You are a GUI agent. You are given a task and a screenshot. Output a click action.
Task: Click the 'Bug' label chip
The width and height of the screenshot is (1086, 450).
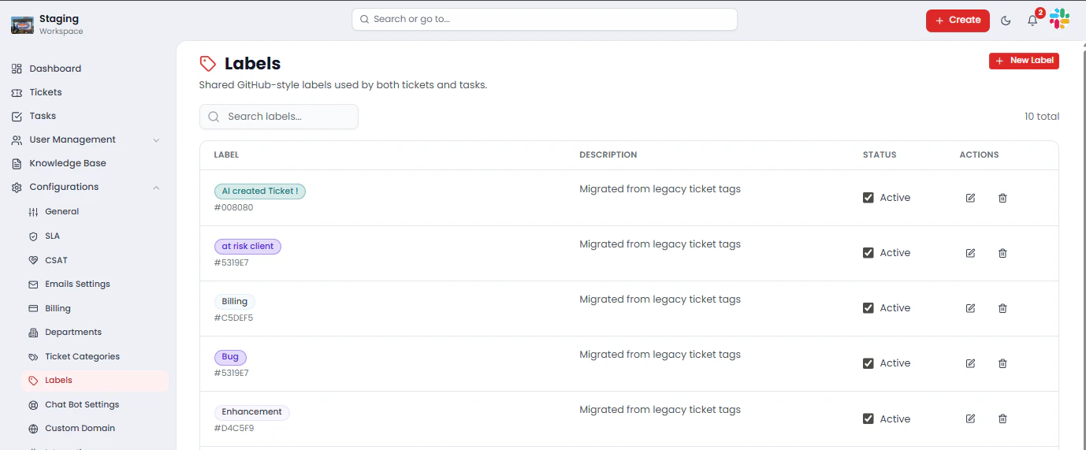click(230, 357)
